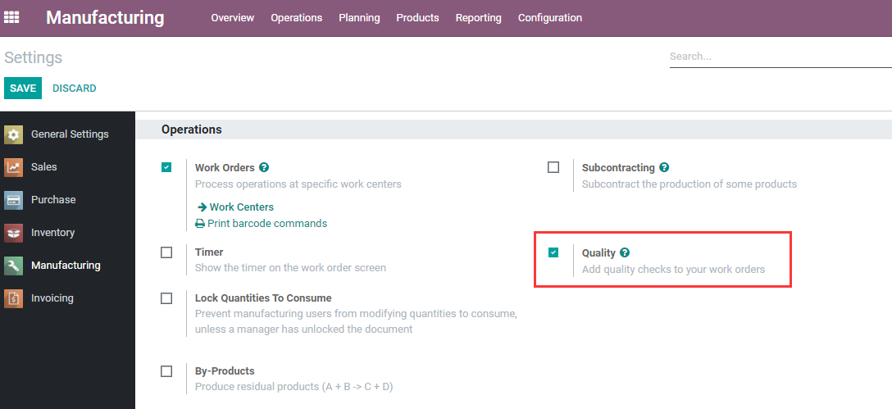The width and height of the screenshot is (892, 409).
Task: Open the Products menu
Action: [x=417, y=18]
